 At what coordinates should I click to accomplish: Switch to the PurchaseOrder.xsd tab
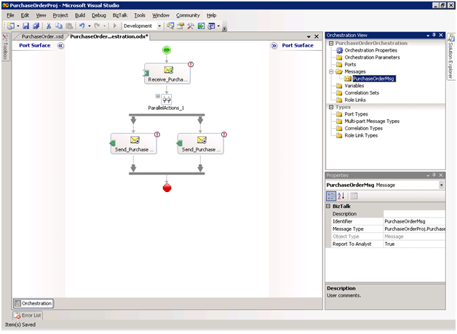[42, 36]
